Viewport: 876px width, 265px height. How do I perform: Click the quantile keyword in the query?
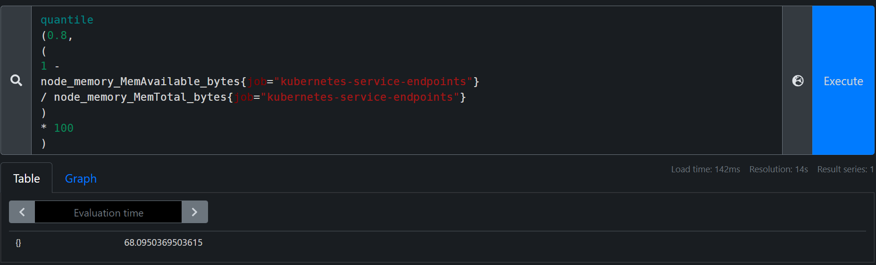pos(67,20)
